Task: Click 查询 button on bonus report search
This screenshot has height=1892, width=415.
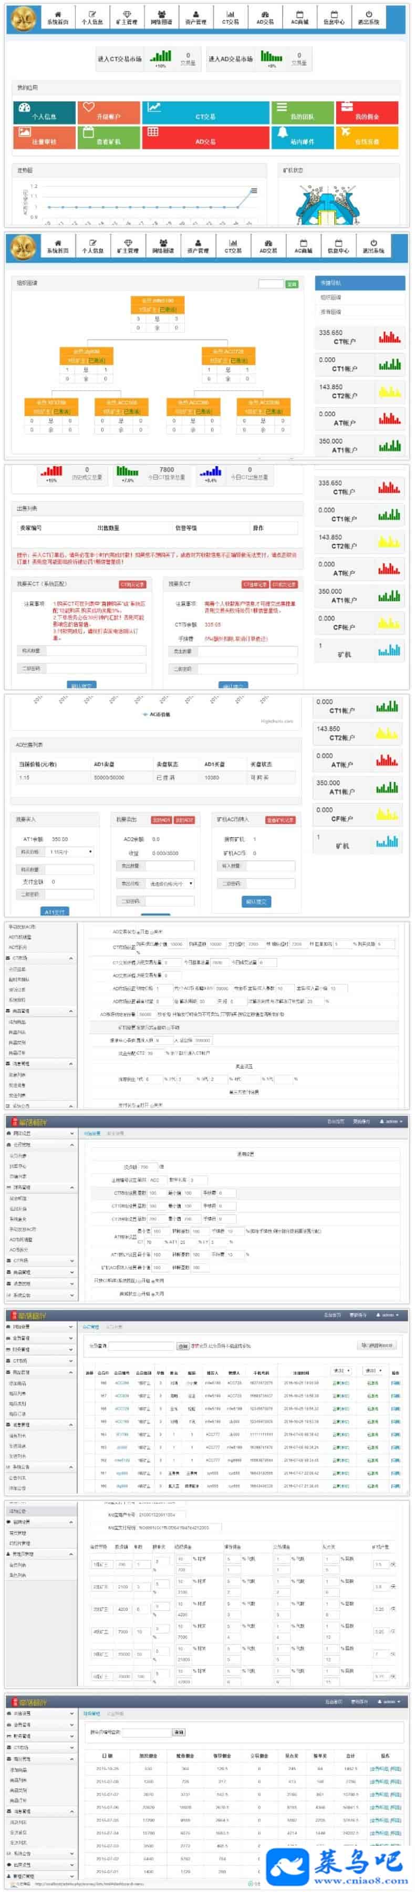Action: point(179,1732)
